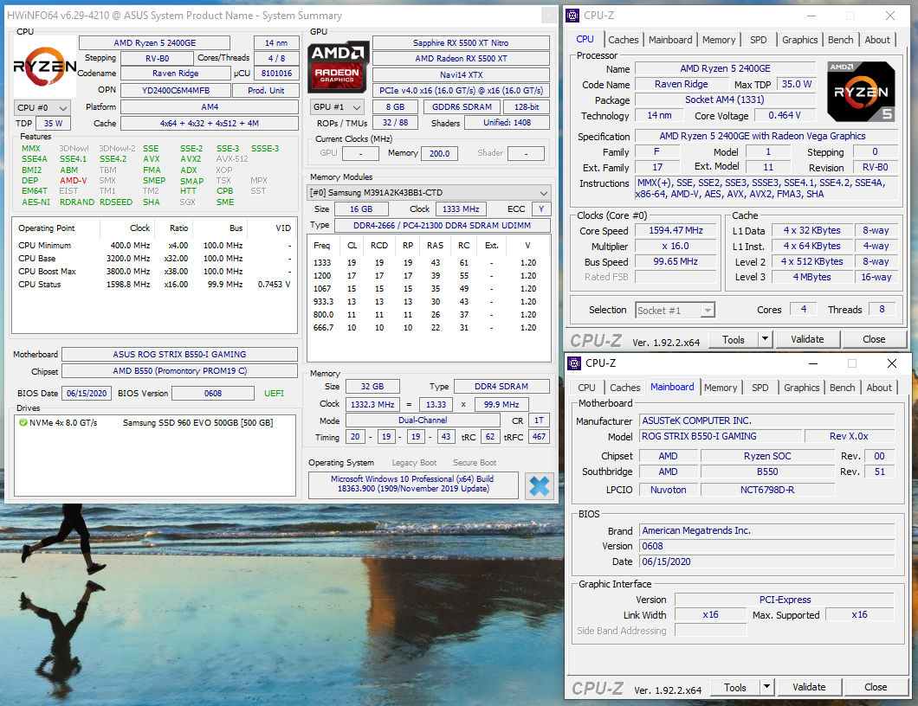Click 'Samsung SSD 960 EVO 500GB' drive entry
The height and width of the screenshot is (706, 918).
coord(197,422)
